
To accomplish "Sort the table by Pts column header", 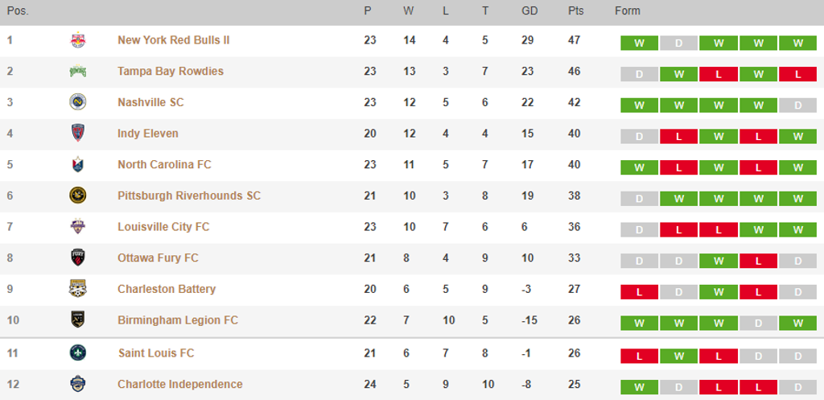I will click(x=575, y=11).
